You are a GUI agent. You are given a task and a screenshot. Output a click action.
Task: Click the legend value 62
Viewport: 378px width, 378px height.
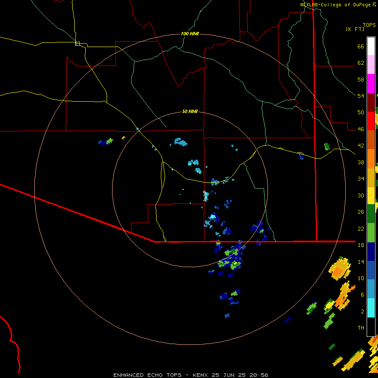(x=361, y=63)
